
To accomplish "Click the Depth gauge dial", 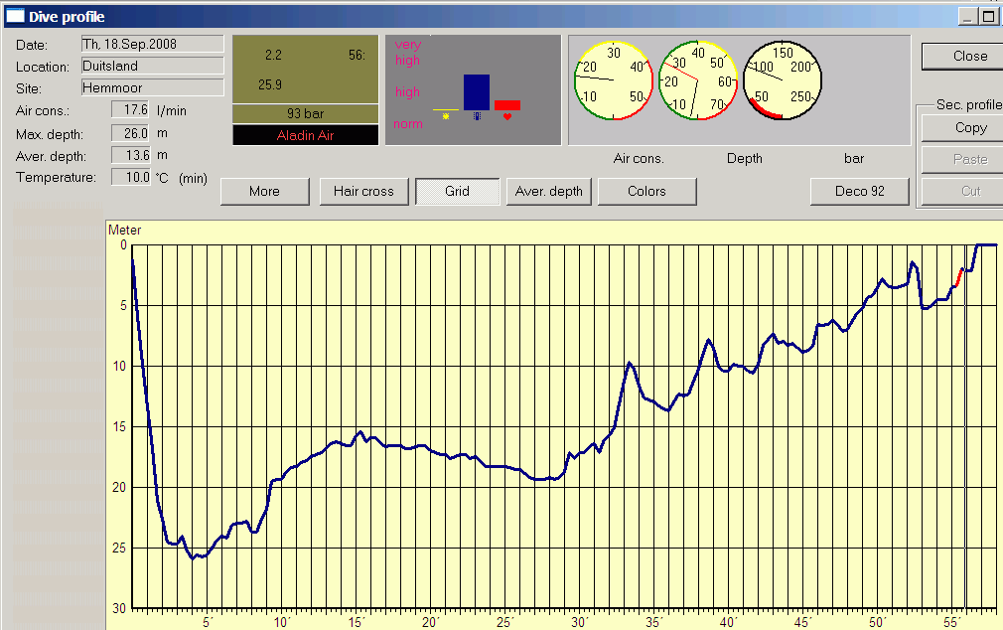I will (x=698, y=80).
